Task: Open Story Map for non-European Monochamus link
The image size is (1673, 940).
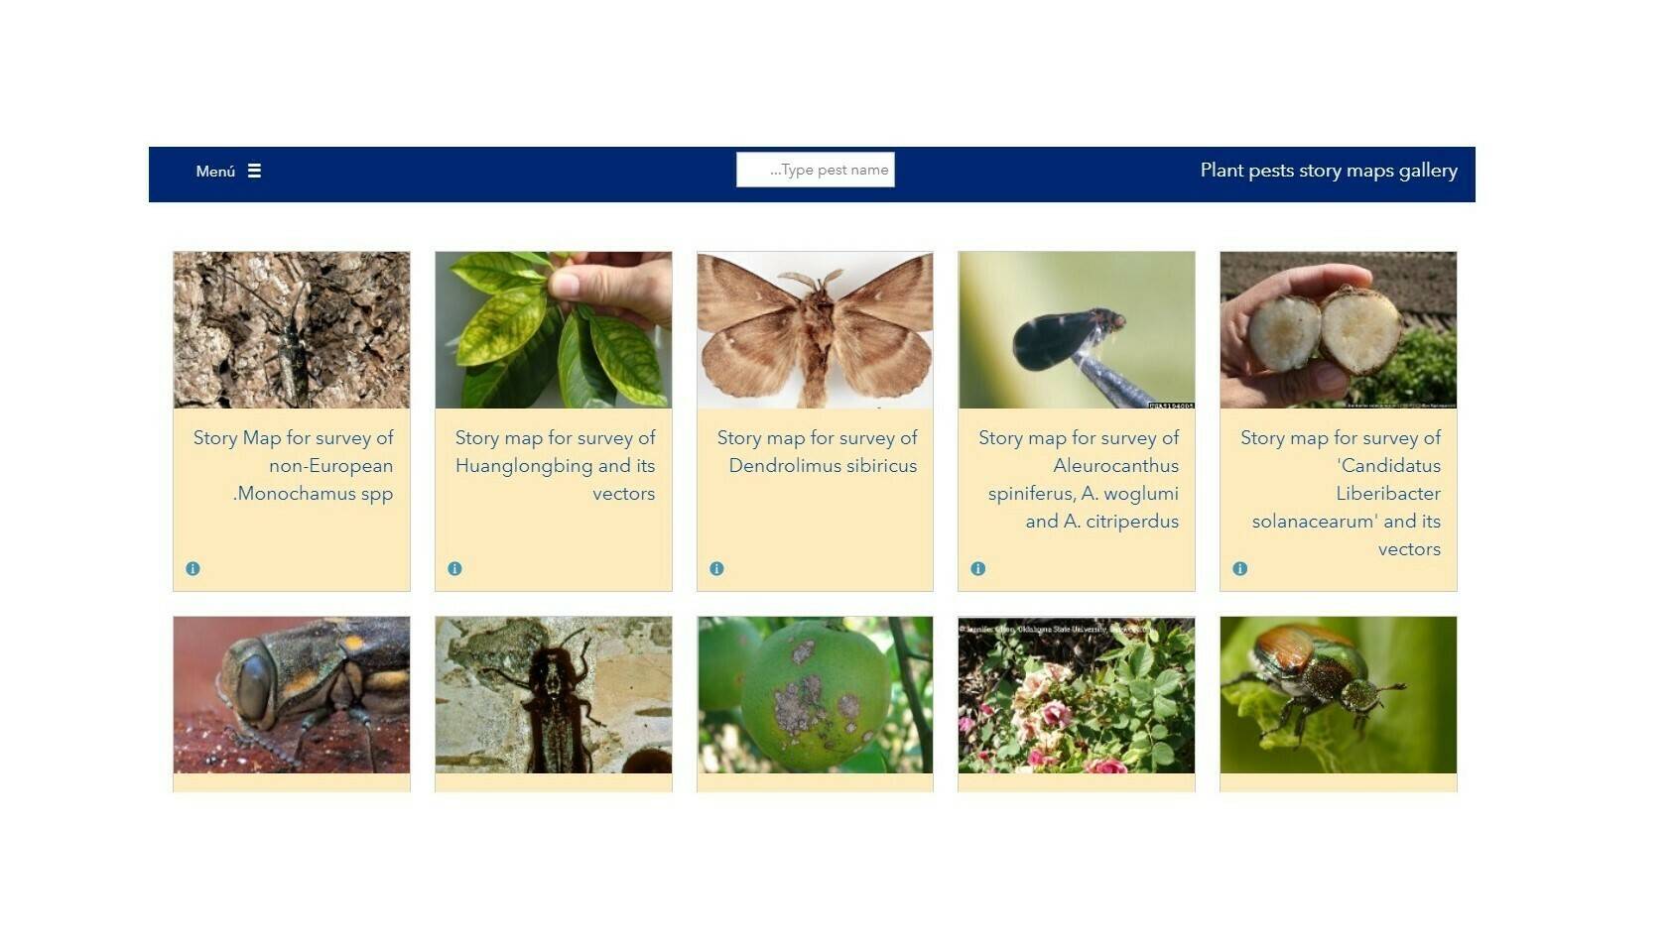Action: pyautogui.click(x=294, y=465)
